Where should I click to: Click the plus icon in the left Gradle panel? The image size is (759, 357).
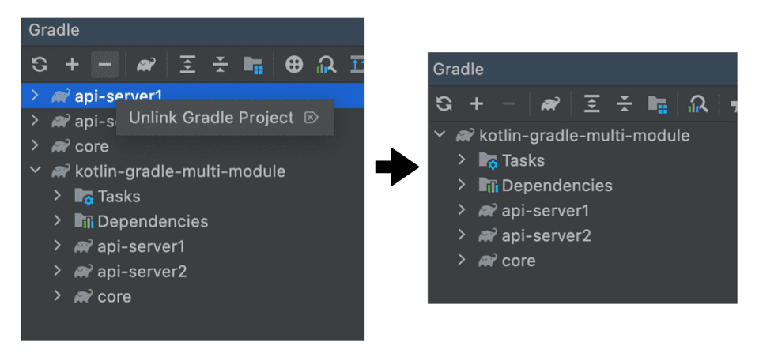(72, 65)
